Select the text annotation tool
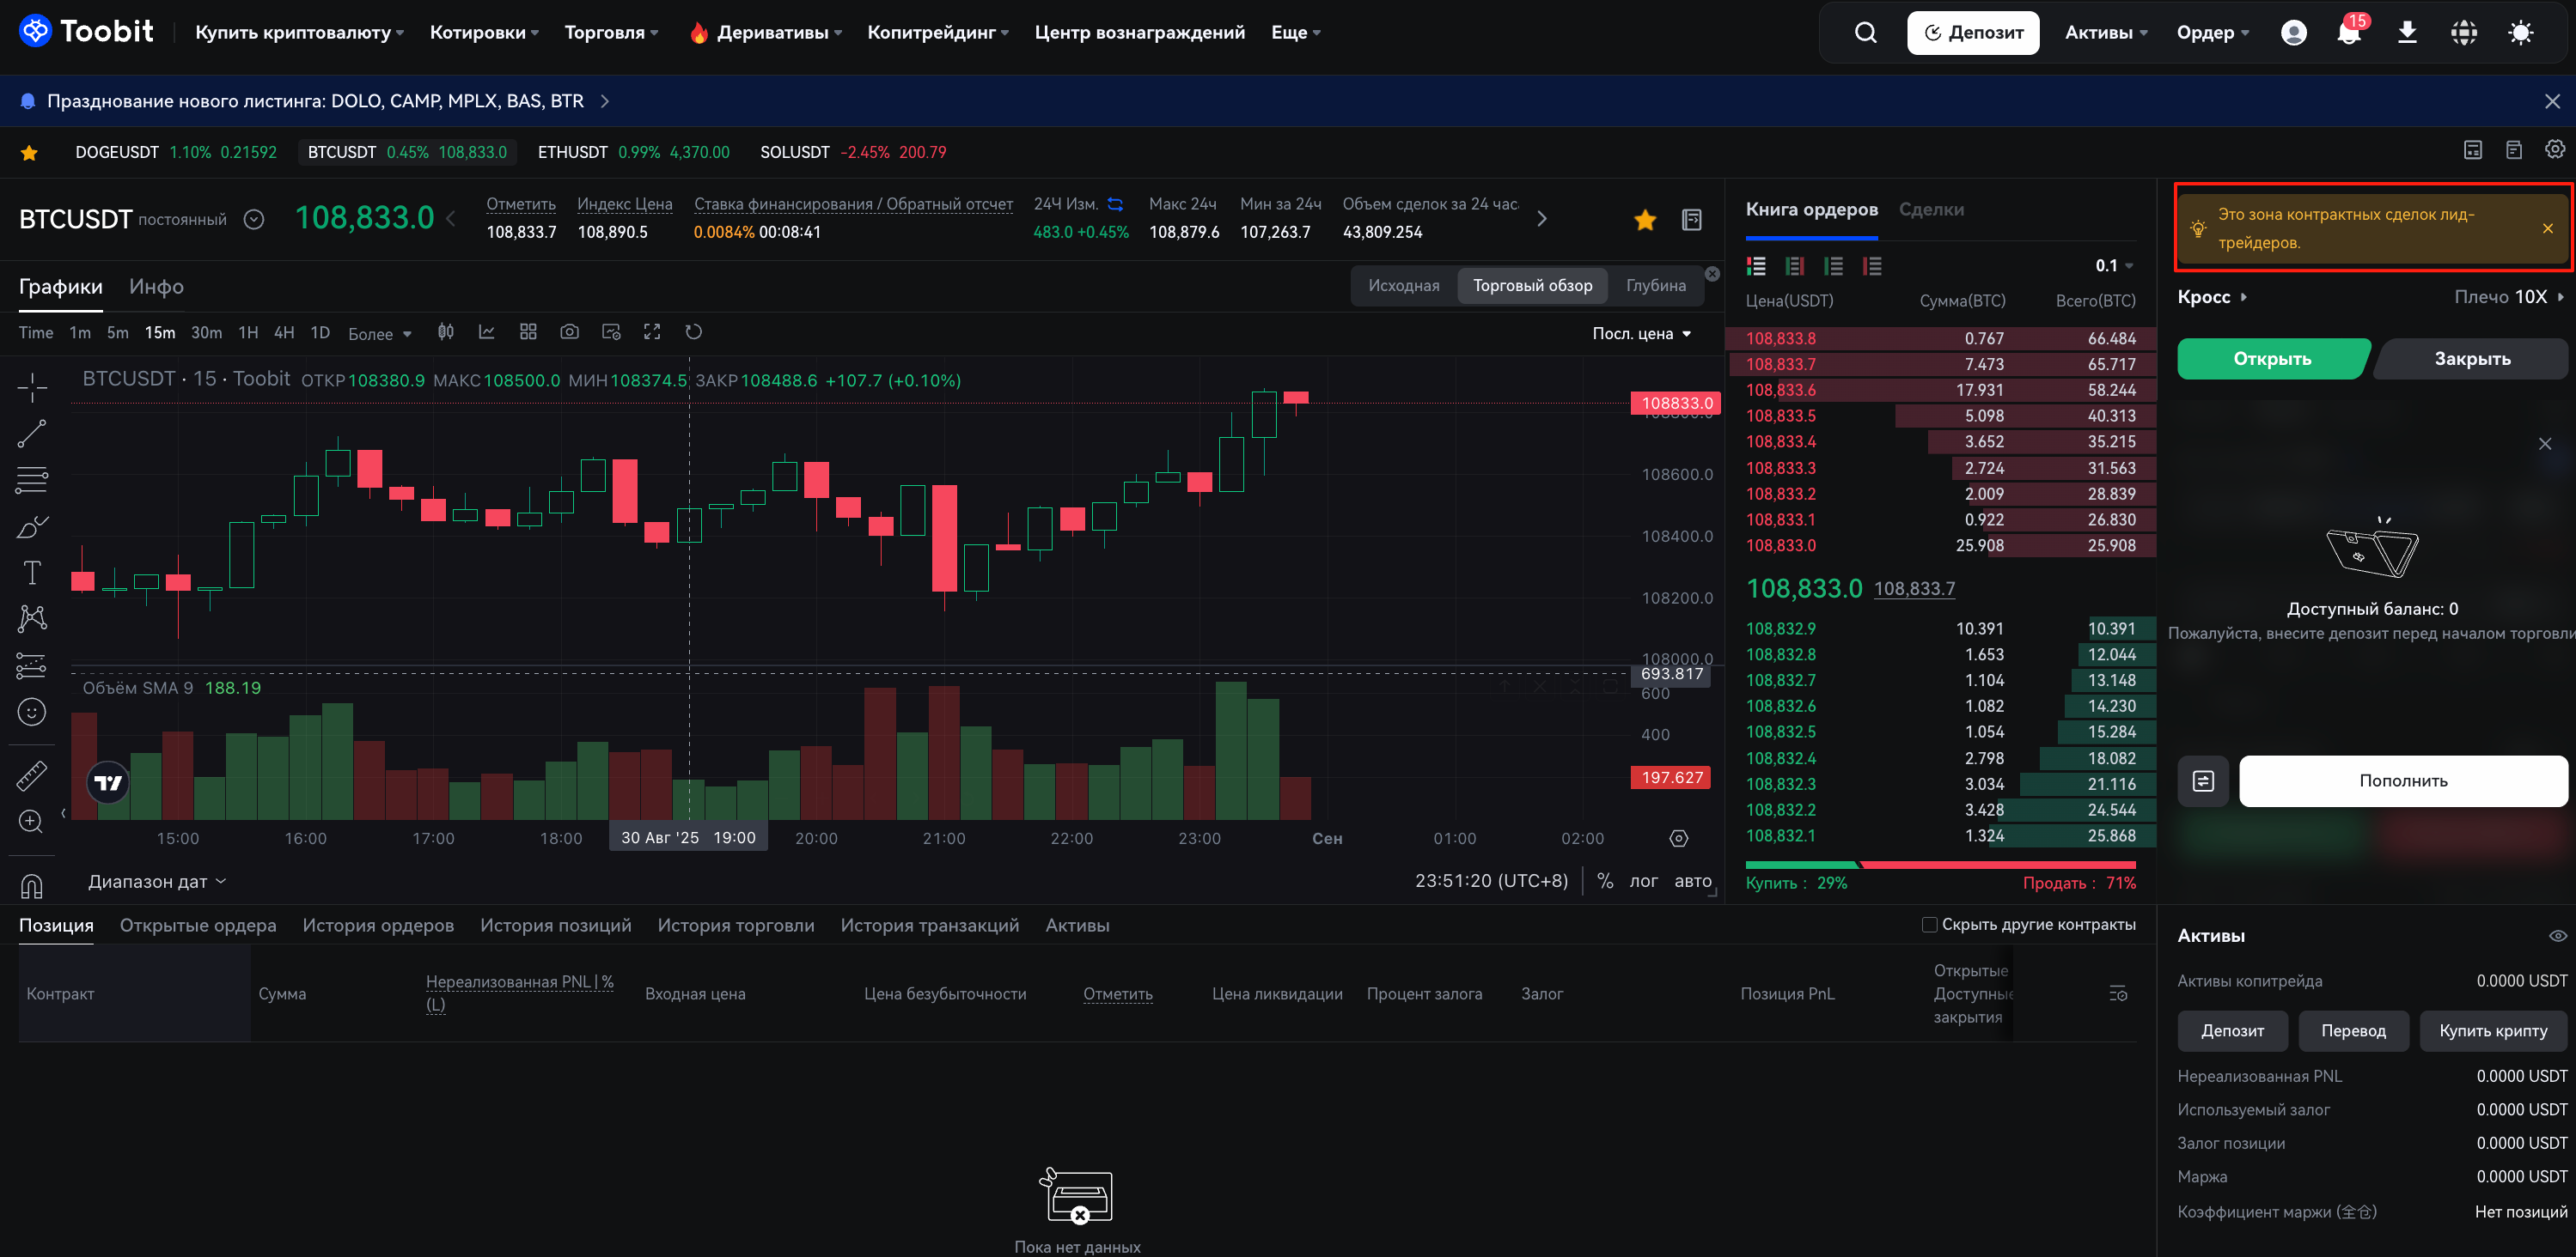 [x=32, y=573]
